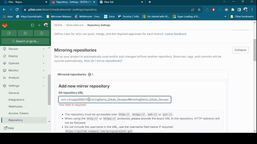The image size is (257, 144).
Task: Open Chrome three-dot menu
Action: pos(252,10)
